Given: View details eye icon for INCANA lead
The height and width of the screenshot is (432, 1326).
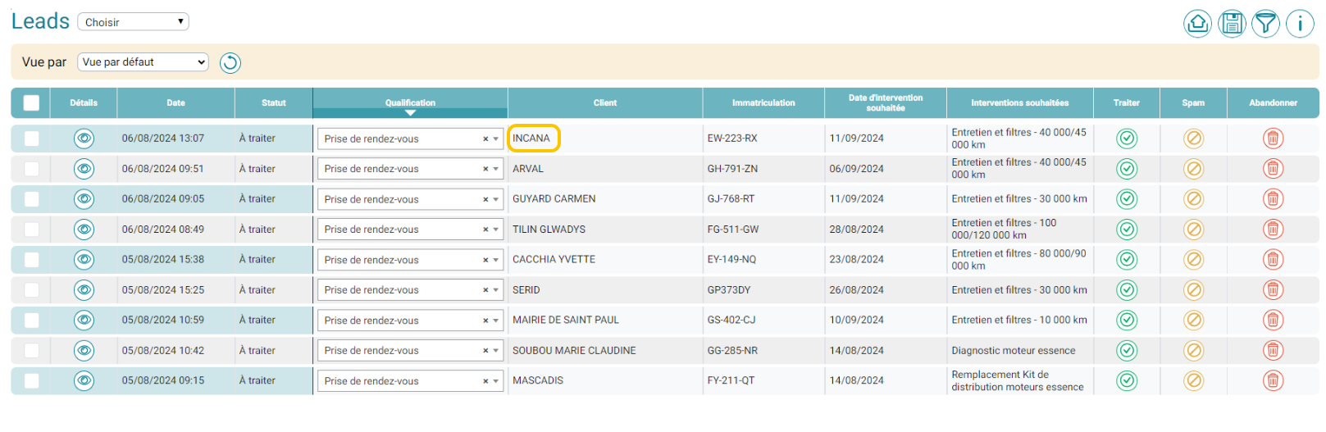Looking at the screenshot, I should pyautogui.click(x=84, y=139).
